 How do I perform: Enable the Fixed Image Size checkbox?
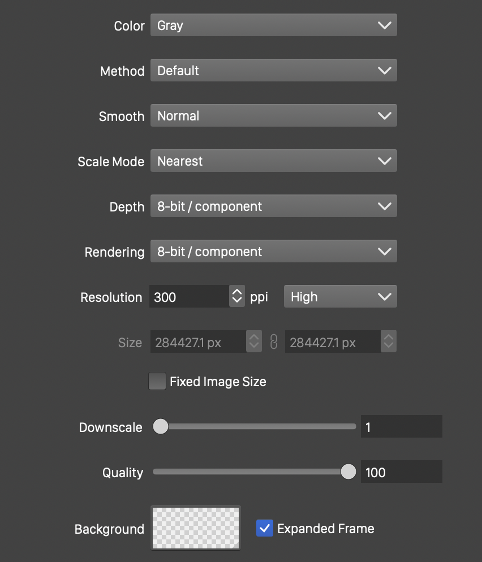tap(157, 382)
